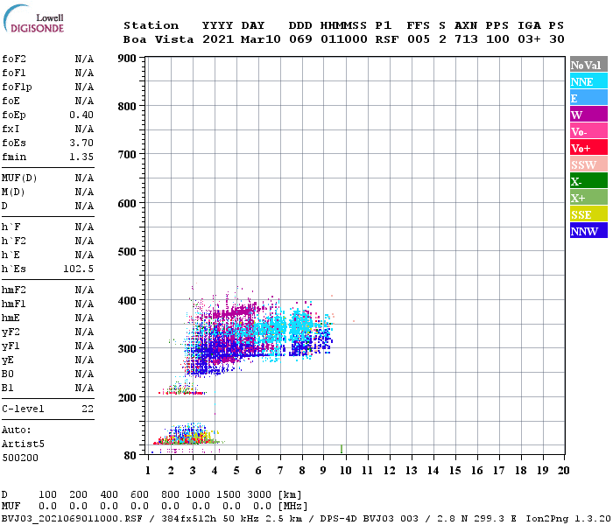Select the SSE yellow legend swatch

point(588,214)
